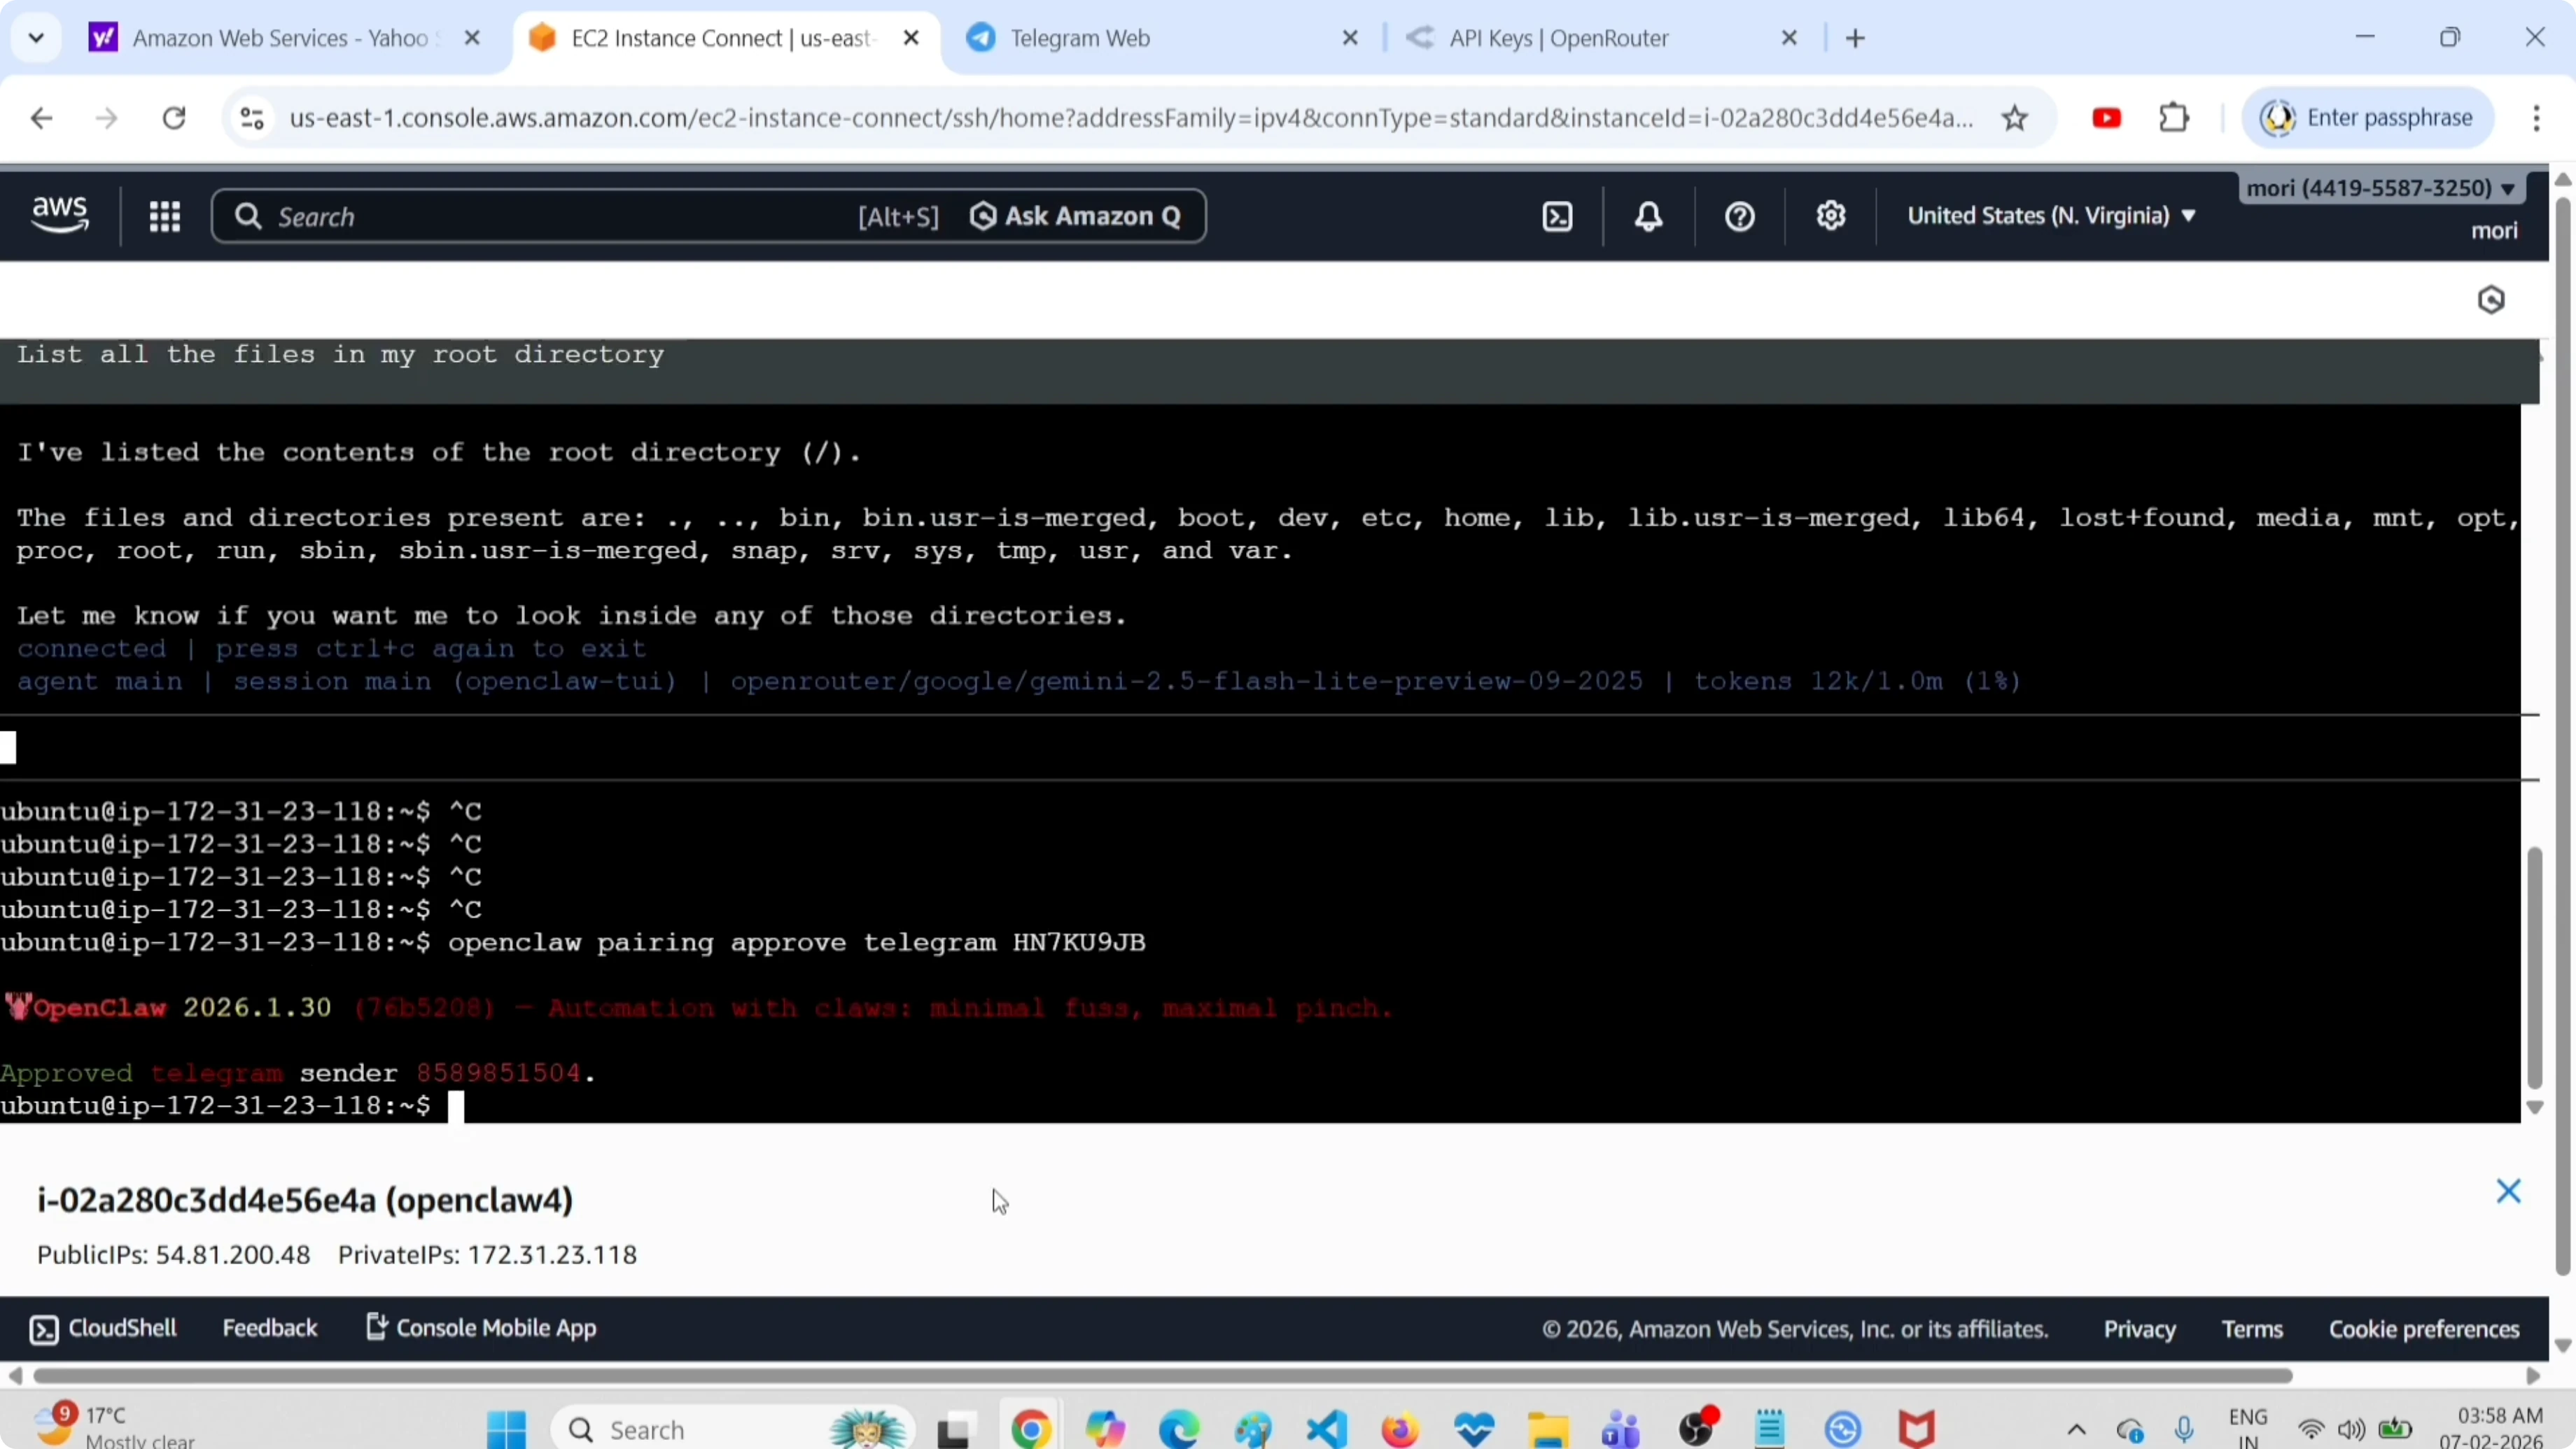The width and height of the screenshot is (2576, 1449).
Task: Open the AWS CloudShell icon in header
Action: point(1557,217)
